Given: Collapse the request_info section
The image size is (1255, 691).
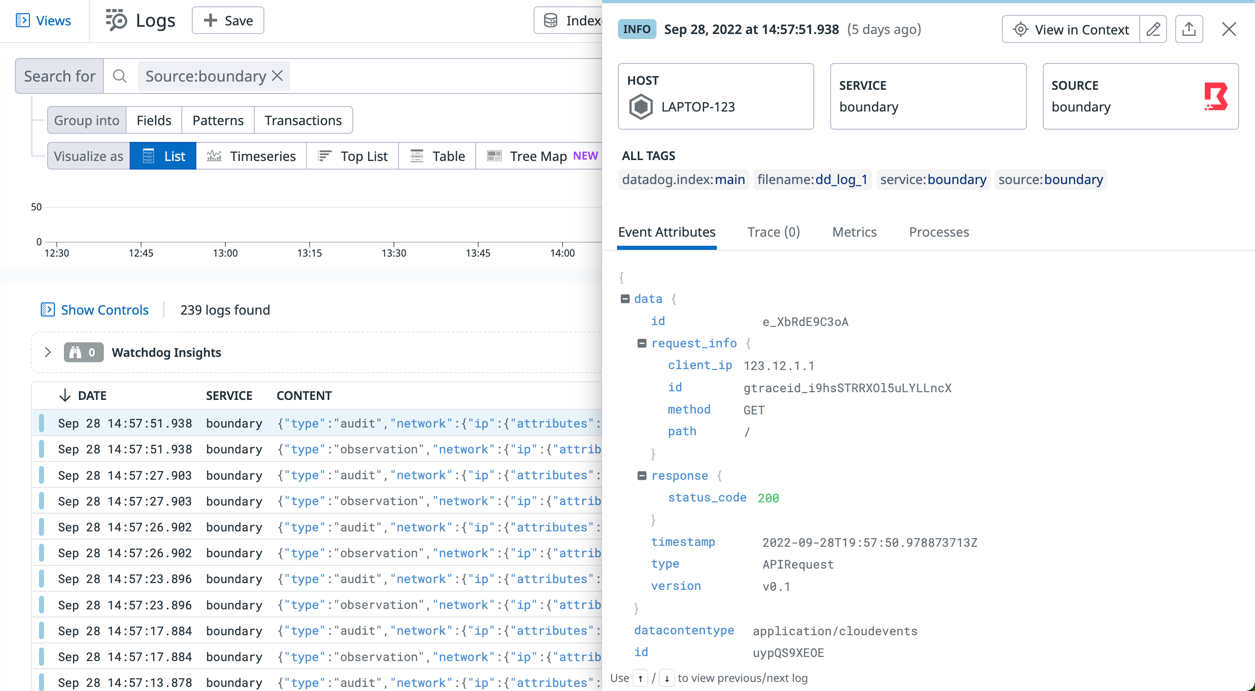Looking at the screenshot, I should 642,343.
